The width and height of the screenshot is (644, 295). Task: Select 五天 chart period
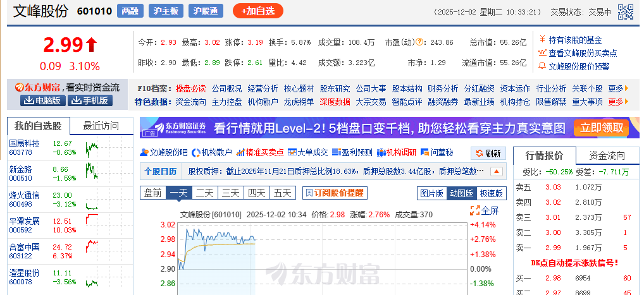pos(283,193)
